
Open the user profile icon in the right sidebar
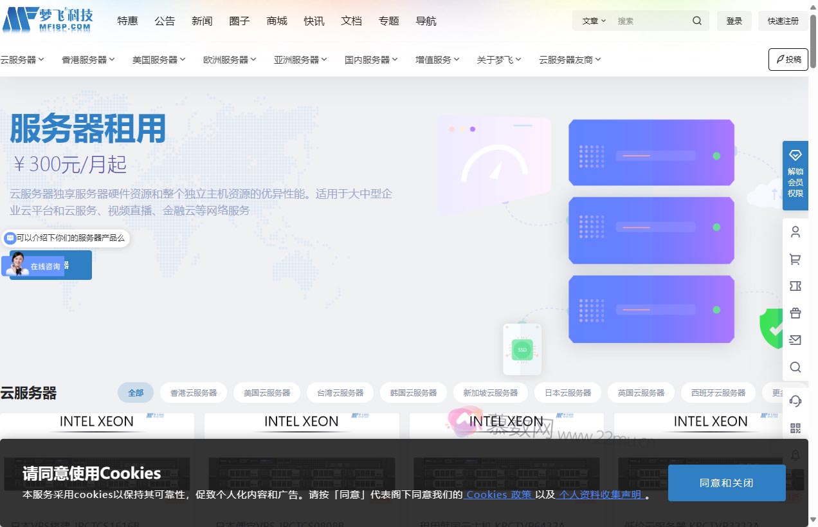coord(795,232)
